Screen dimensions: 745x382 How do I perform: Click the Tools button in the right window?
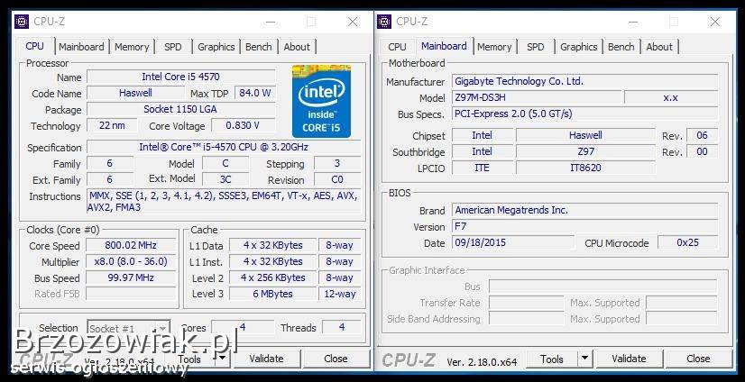(551, 359)
